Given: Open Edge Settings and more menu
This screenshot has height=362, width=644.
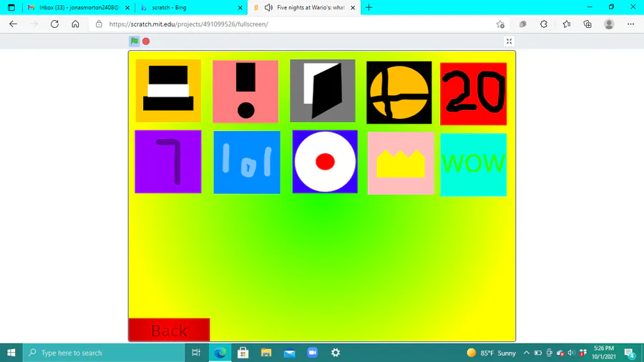Looking at the screenshot, I should pyautogui.click(x=631, y=24).
